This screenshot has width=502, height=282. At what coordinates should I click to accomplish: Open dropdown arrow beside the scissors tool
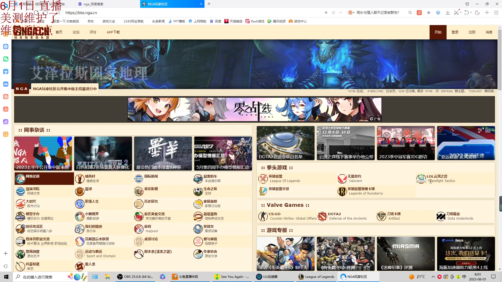coord(461,12)
